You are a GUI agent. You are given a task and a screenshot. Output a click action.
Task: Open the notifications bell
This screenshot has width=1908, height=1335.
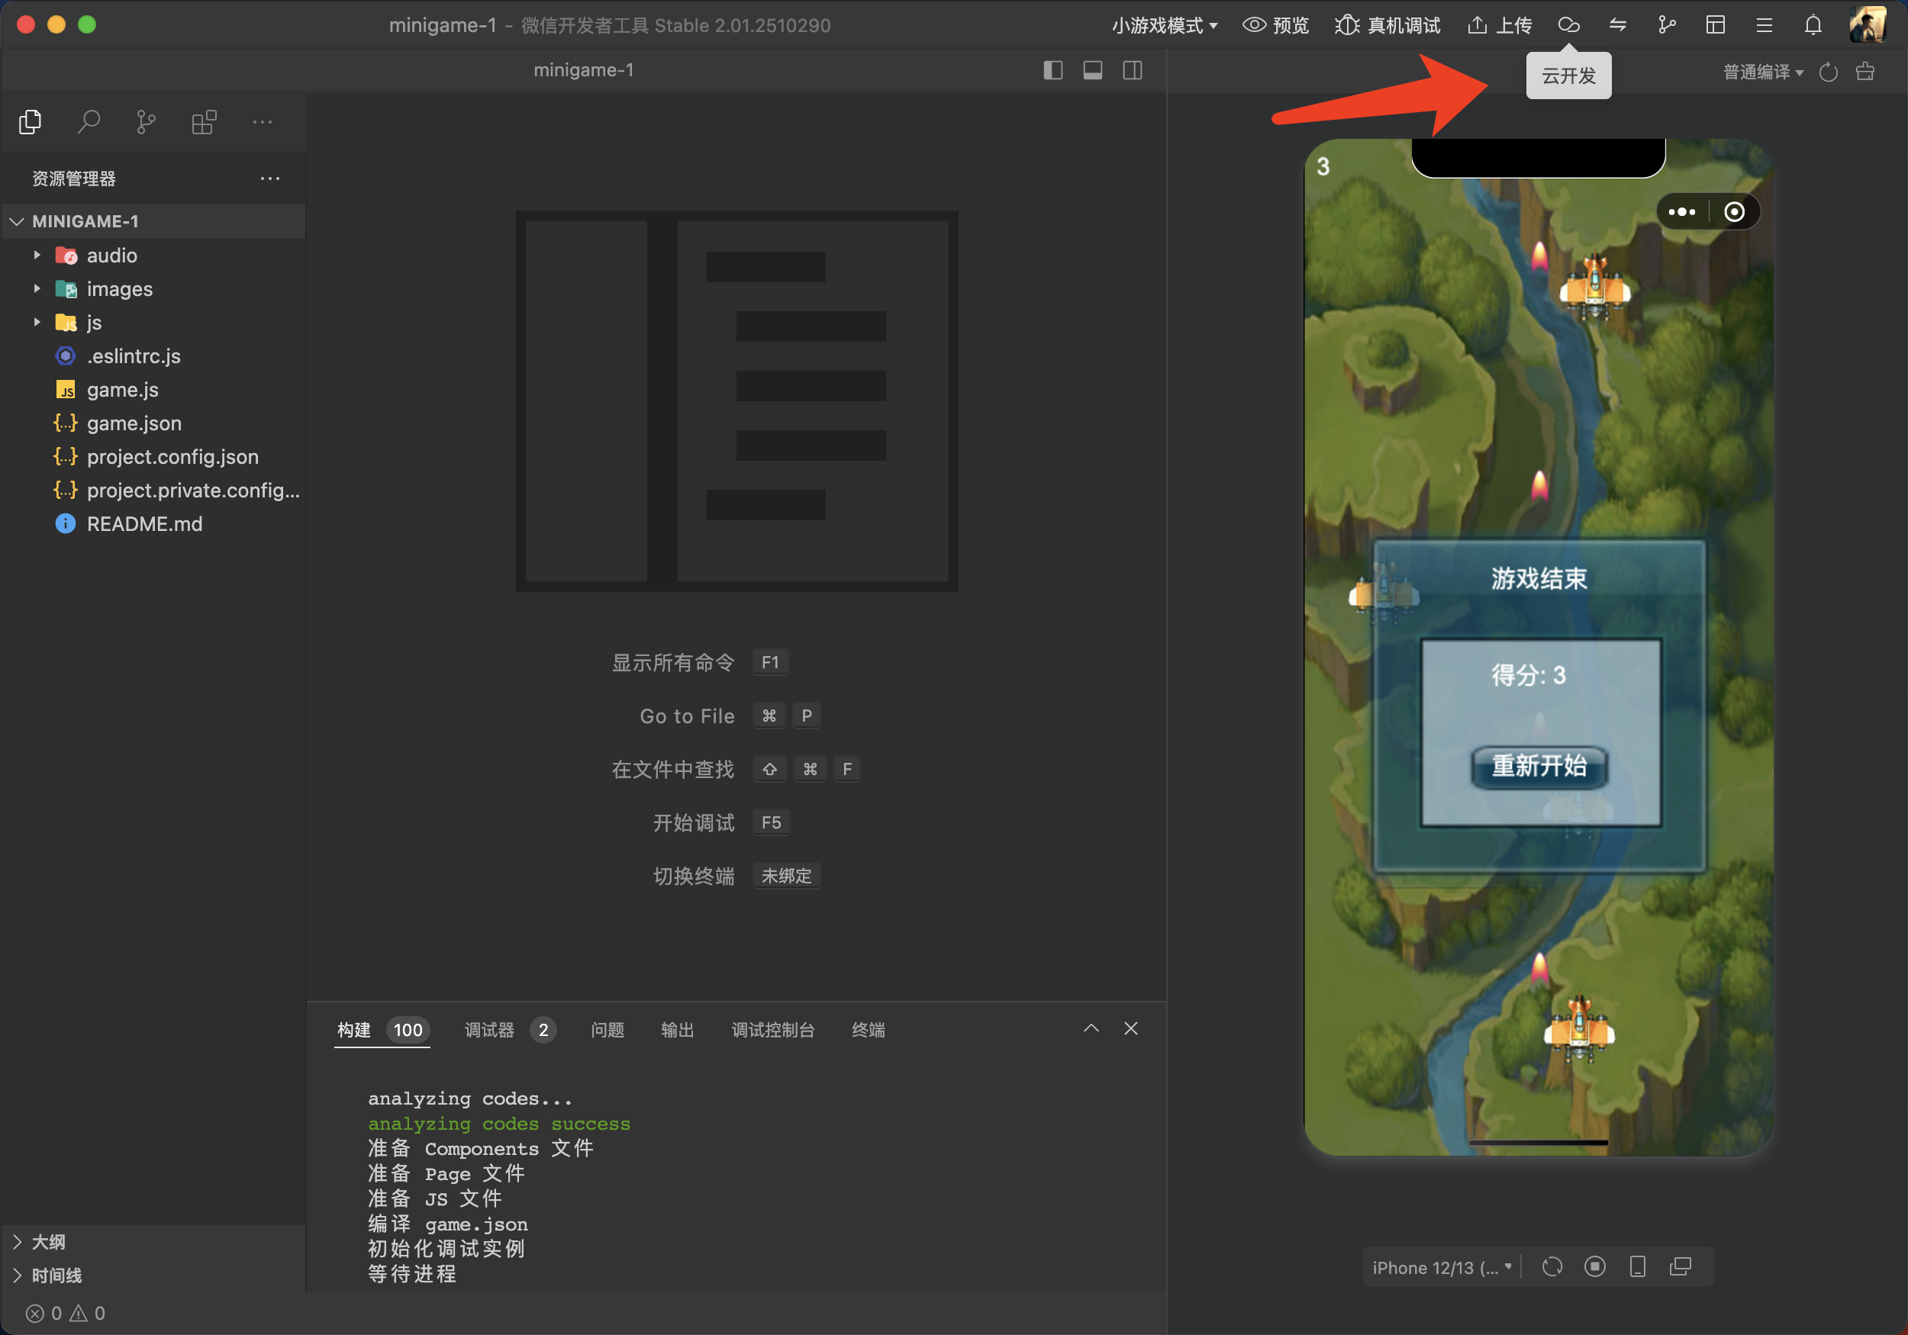1813,25
